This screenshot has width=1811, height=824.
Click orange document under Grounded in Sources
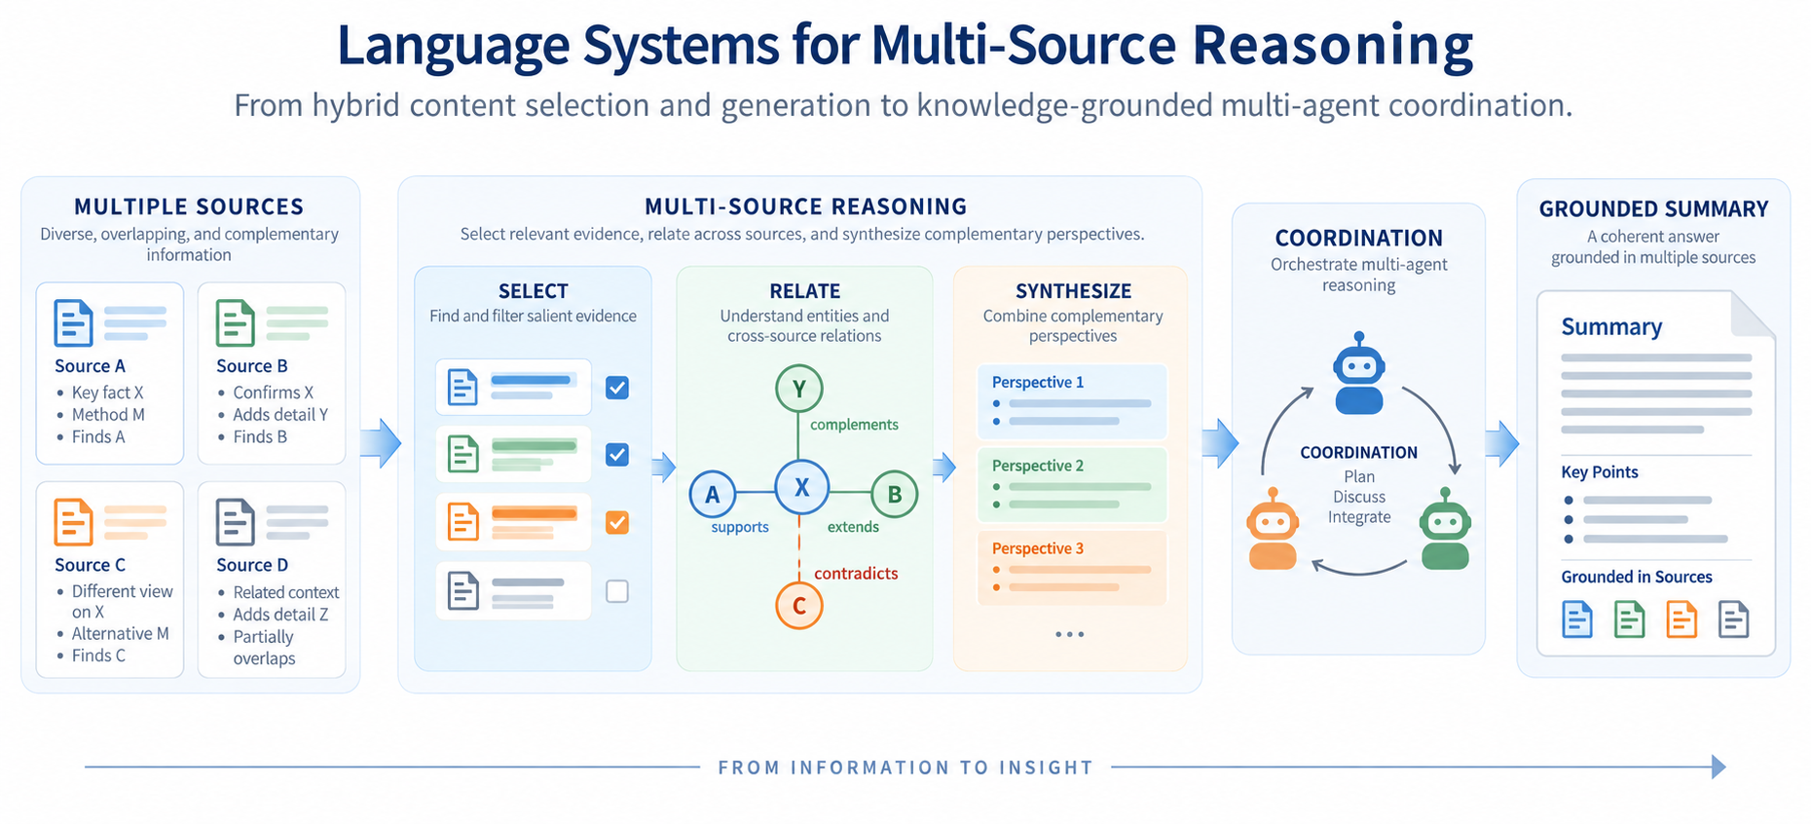1682,619
